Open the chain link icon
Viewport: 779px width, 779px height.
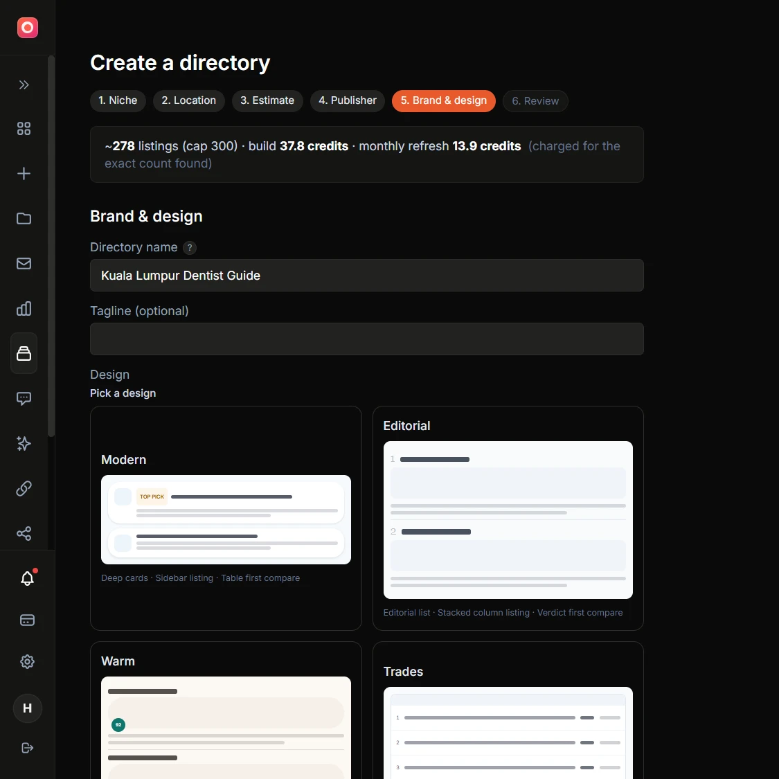pos(24,488)
